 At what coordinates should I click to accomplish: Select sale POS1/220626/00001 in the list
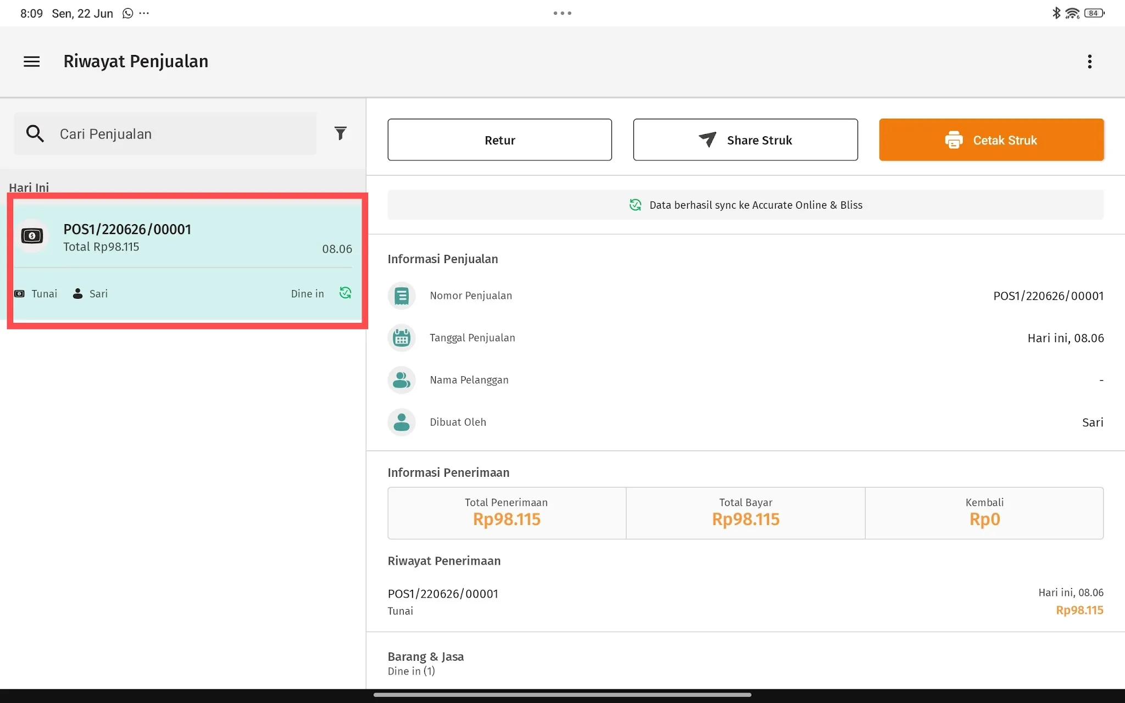pyautogui.click(x=187, y=261)
